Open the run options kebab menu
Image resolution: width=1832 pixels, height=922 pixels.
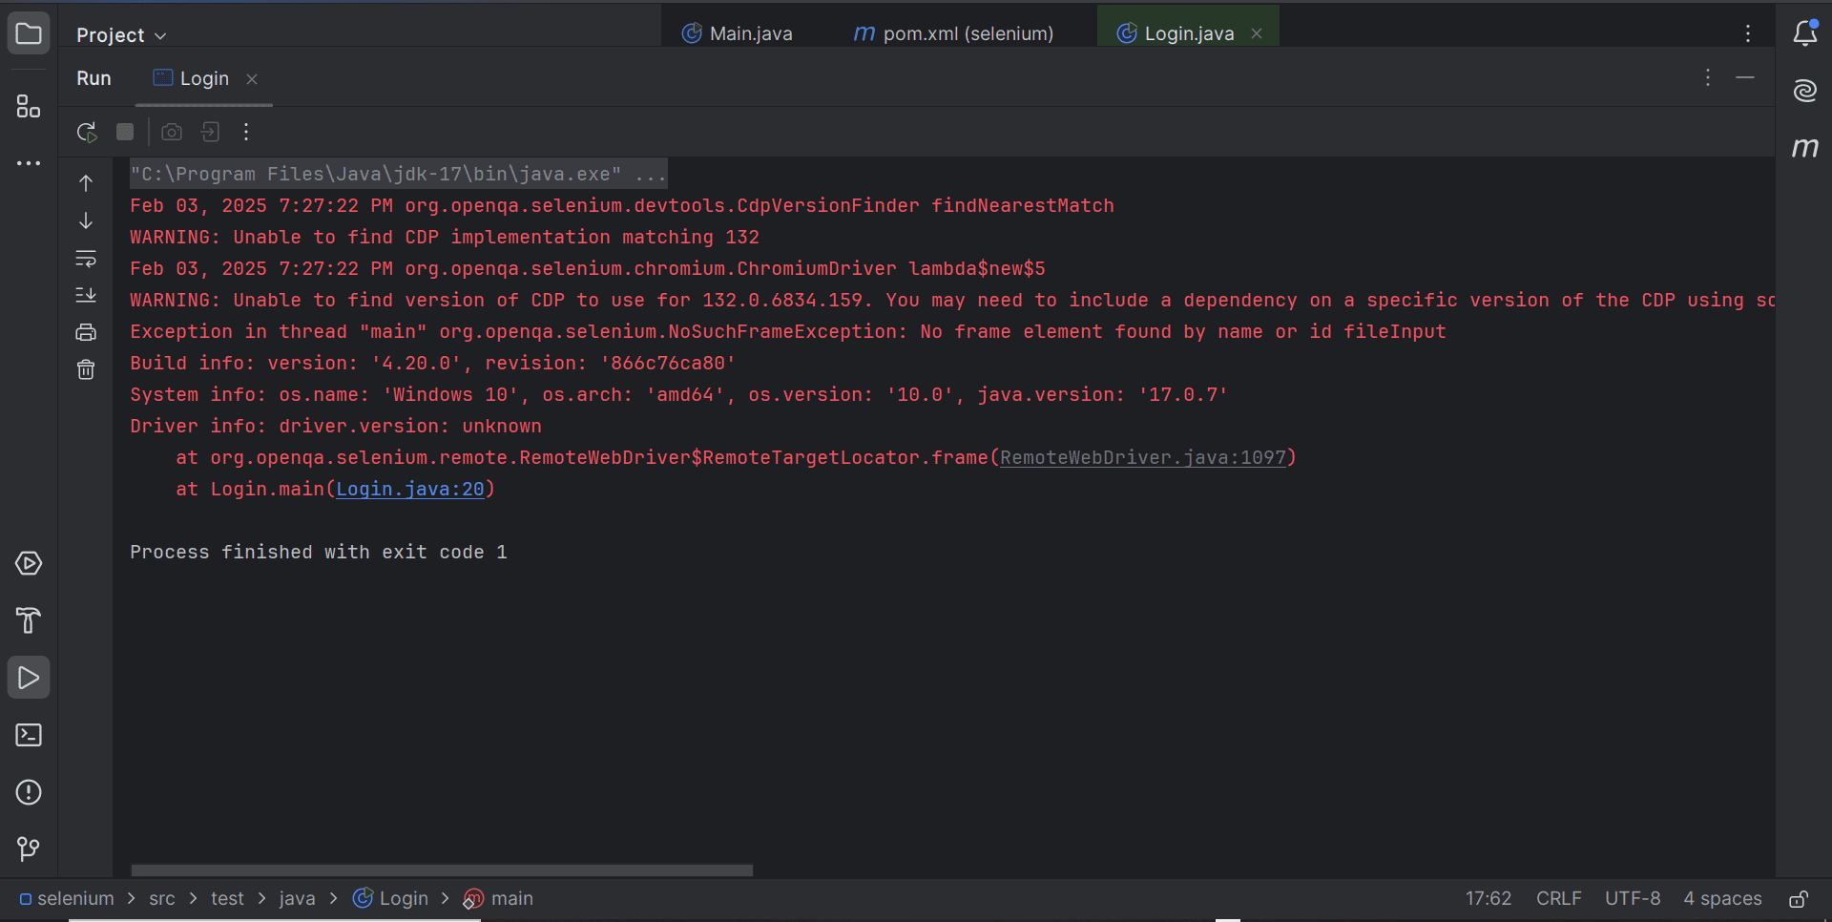point(246,132)
